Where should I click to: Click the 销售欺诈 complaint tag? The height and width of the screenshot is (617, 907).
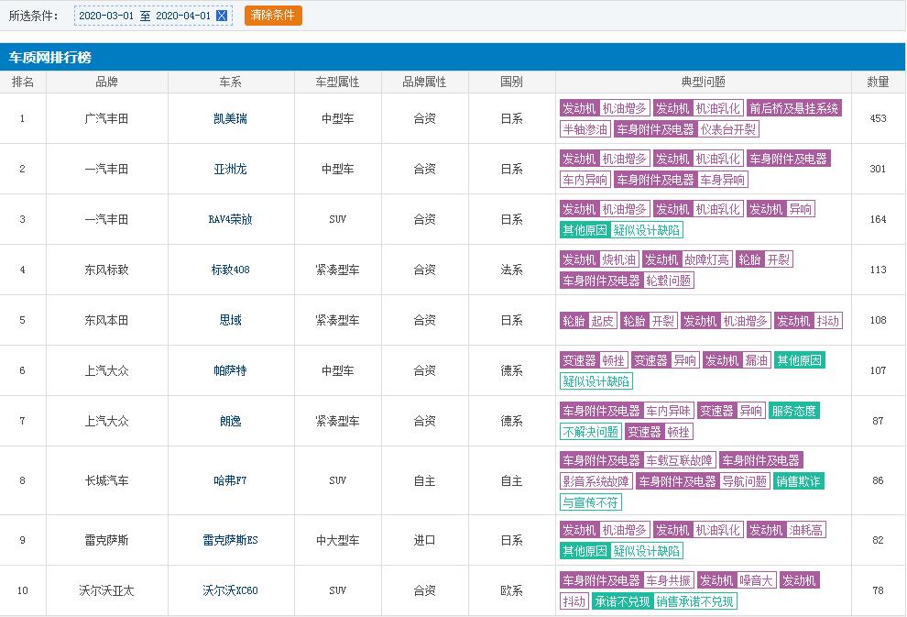pos(799,481)
